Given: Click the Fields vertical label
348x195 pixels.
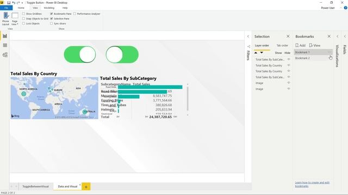Looking at the screenshot, I should [345, 49].
